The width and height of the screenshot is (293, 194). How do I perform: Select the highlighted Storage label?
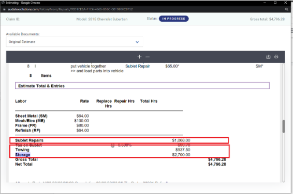point(23,155)
